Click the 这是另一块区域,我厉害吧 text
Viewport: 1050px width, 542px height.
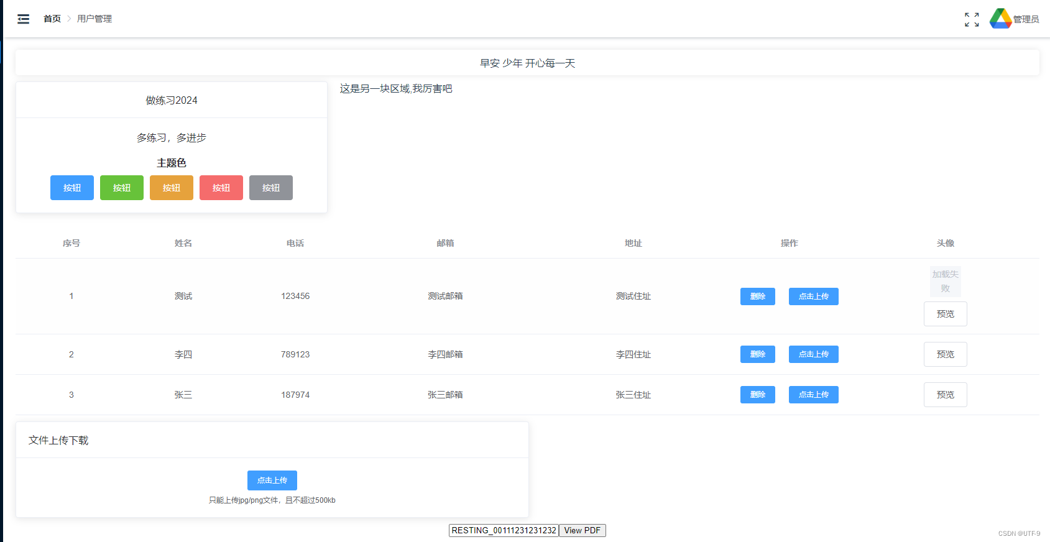396,88
